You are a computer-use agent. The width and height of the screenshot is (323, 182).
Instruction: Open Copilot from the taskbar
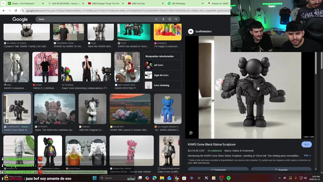(147, 178)
